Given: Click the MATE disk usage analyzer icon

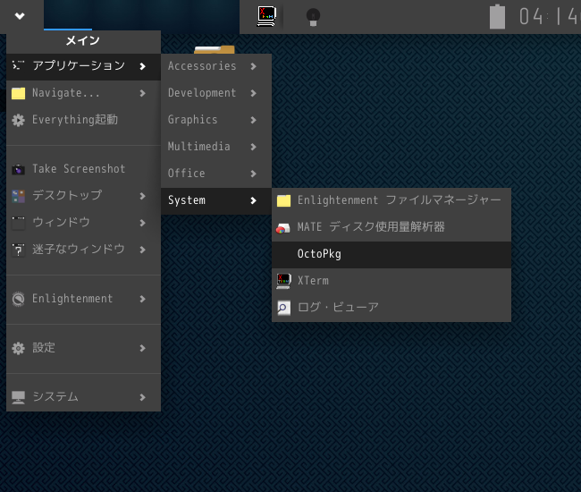Looking at the screenshot, I should pyautogui.click(x=283, y=227).
